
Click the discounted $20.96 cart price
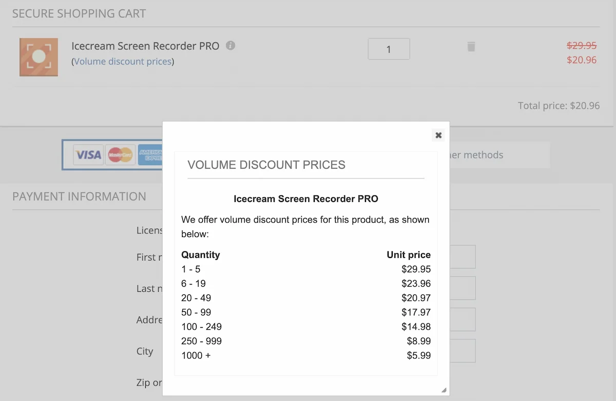point(582,60)
